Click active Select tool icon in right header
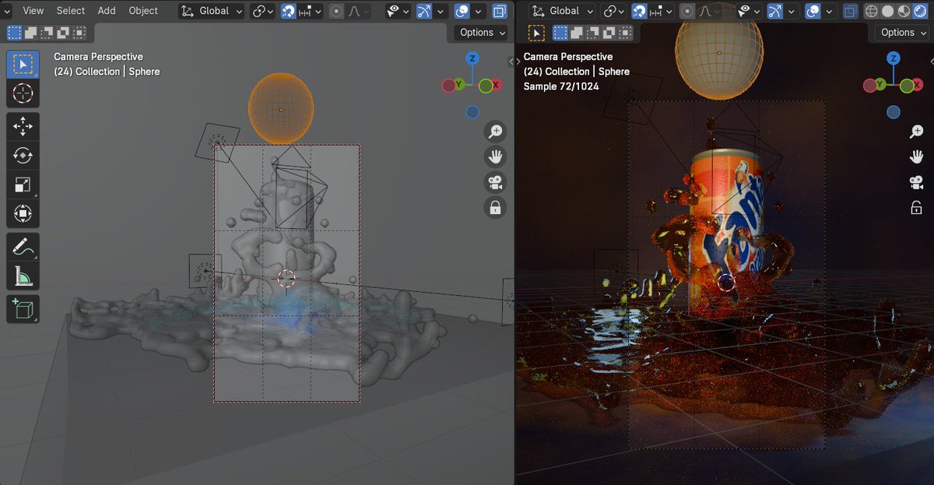The image size is (934, 485). 536,33
